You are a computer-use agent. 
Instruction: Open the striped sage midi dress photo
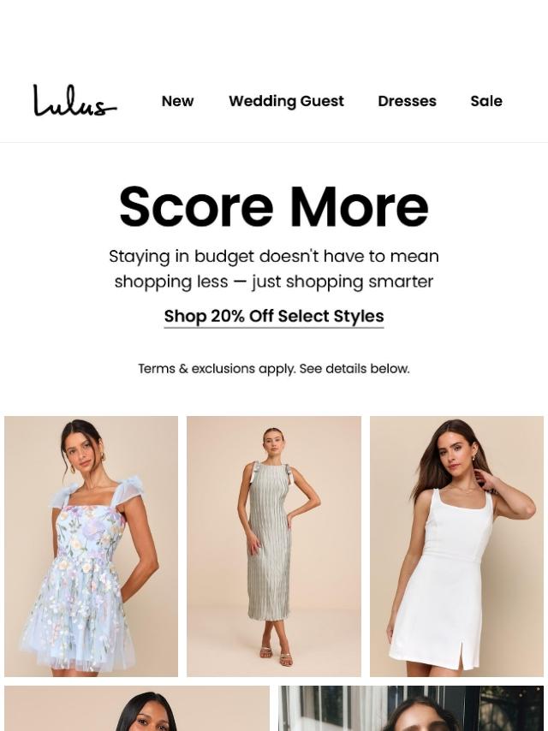point(274,546)
